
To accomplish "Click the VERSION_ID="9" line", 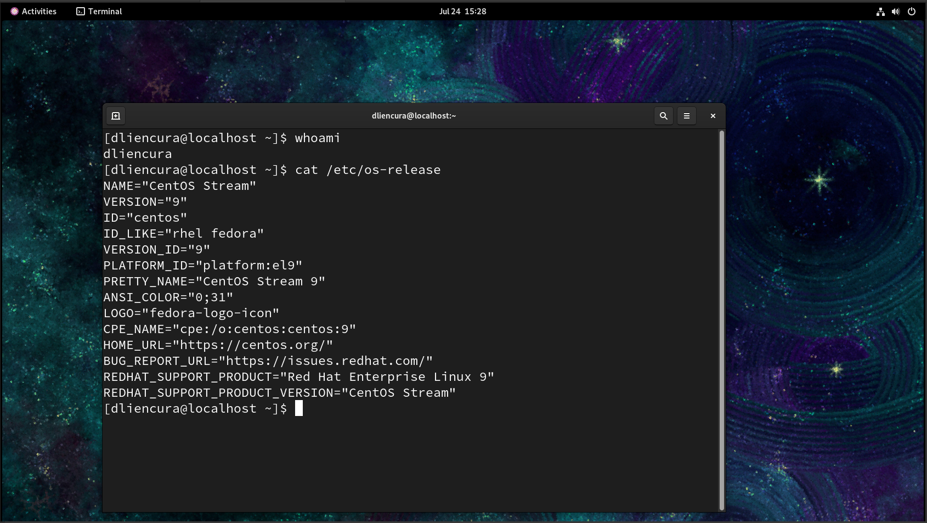I will (157, 250).
